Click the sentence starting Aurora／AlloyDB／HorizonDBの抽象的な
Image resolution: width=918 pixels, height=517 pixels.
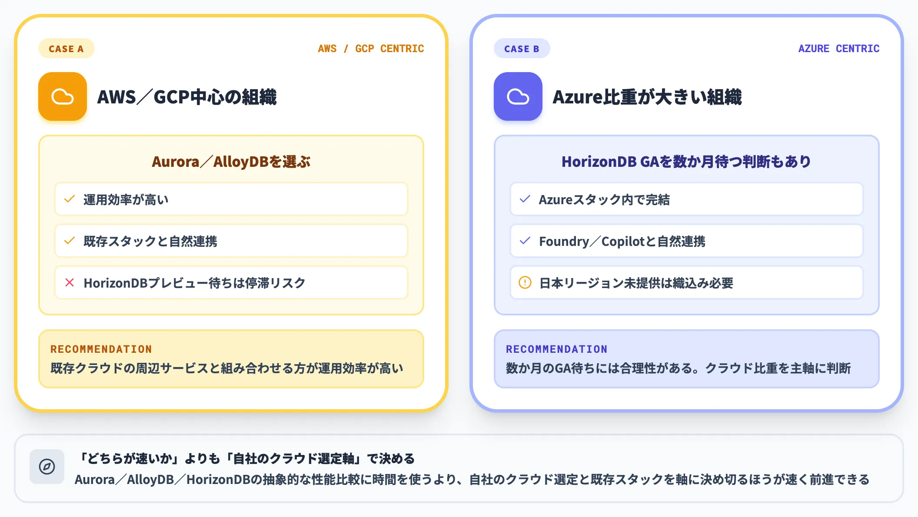pyautogui.click(x=472, y=480)
